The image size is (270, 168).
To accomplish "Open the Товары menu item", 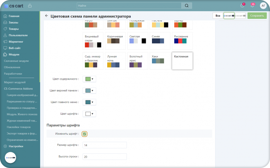I will 13,29.
